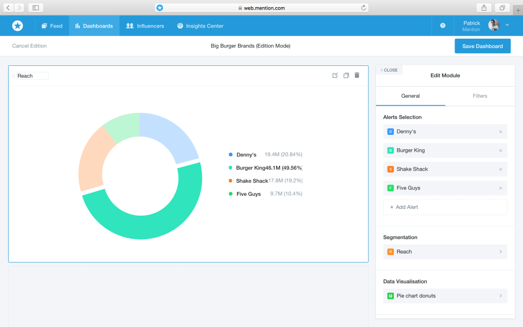Click the Denny's alert icon
The width and height of the screenshot is (523, 327).
[390, 131]
